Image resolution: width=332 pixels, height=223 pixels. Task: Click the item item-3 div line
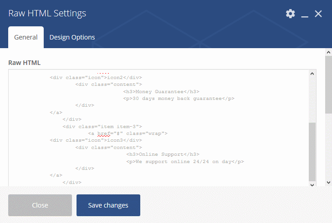pos(102,127)
